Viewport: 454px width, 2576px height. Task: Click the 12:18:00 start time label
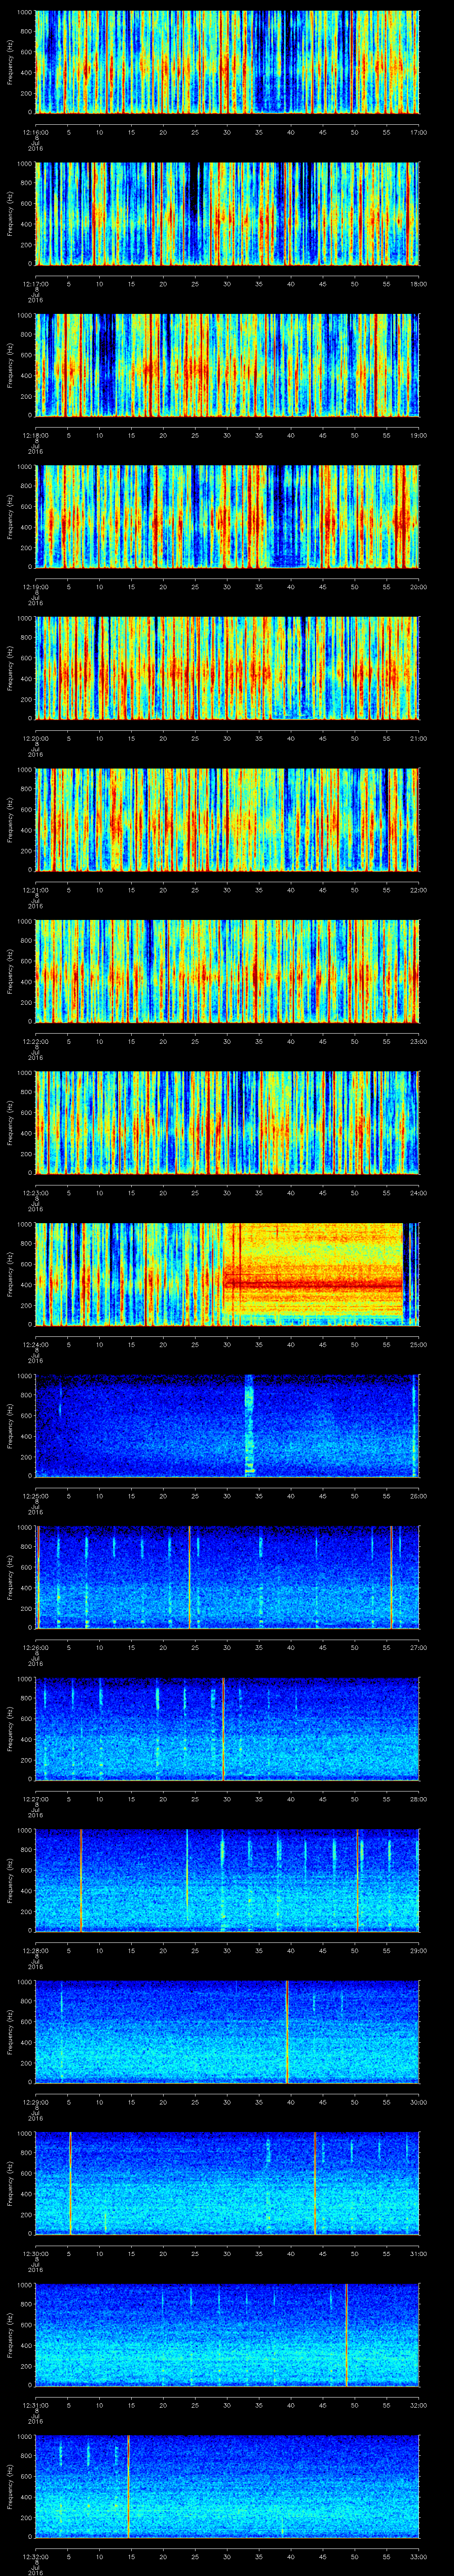click(36, 435)
